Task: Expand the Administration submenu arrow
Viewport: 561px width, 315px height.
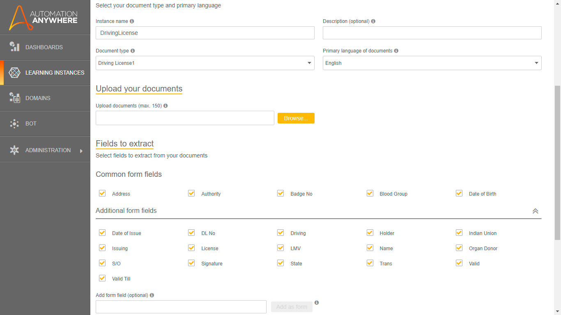Action: 81,151
